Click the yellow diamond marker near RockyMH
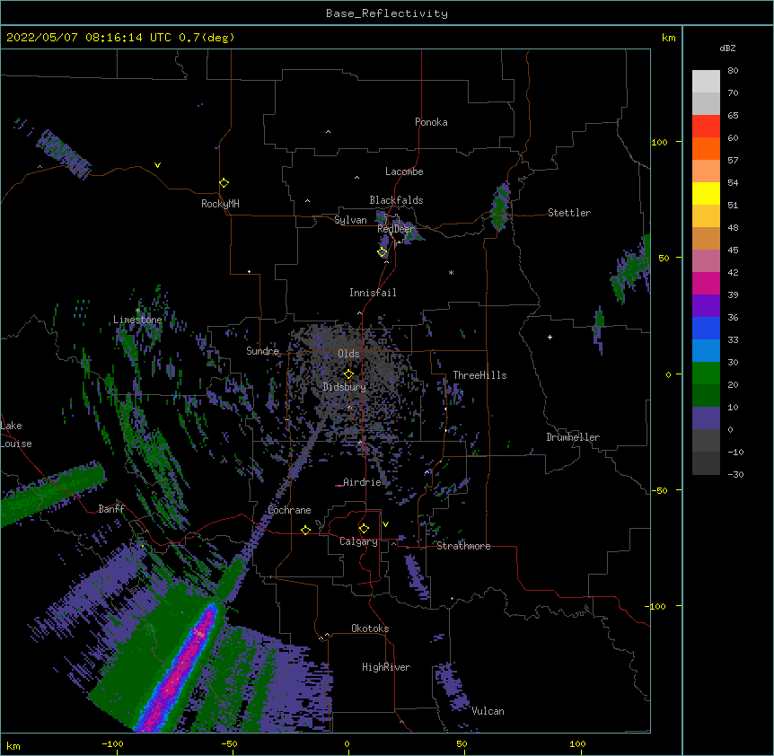 click(224, 182)
